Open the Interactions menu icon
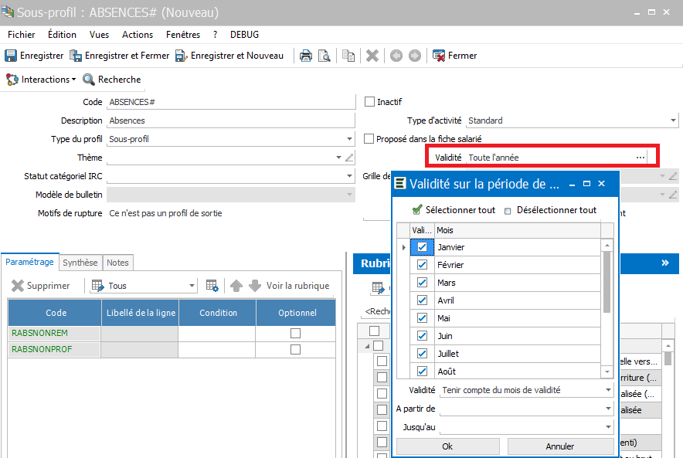This screenshot has height=458, width=683. (x=12, y=80)
